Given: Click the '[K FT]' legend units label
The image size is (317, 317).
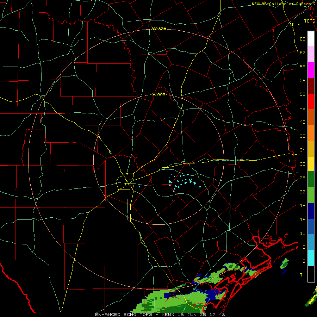Looking at the screenshot, I should (298, 24).
